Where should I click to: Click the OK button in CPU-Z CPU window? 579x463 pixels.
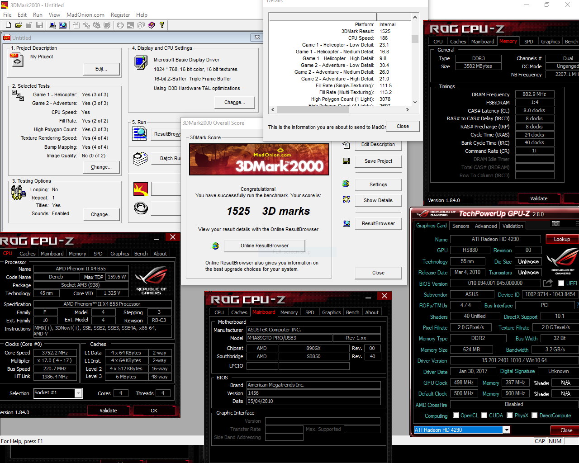[x=154, y=411]
